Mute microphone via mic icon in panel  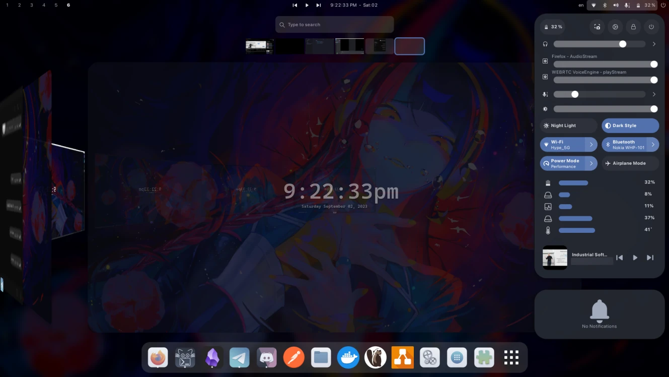(x=545, y=94)
